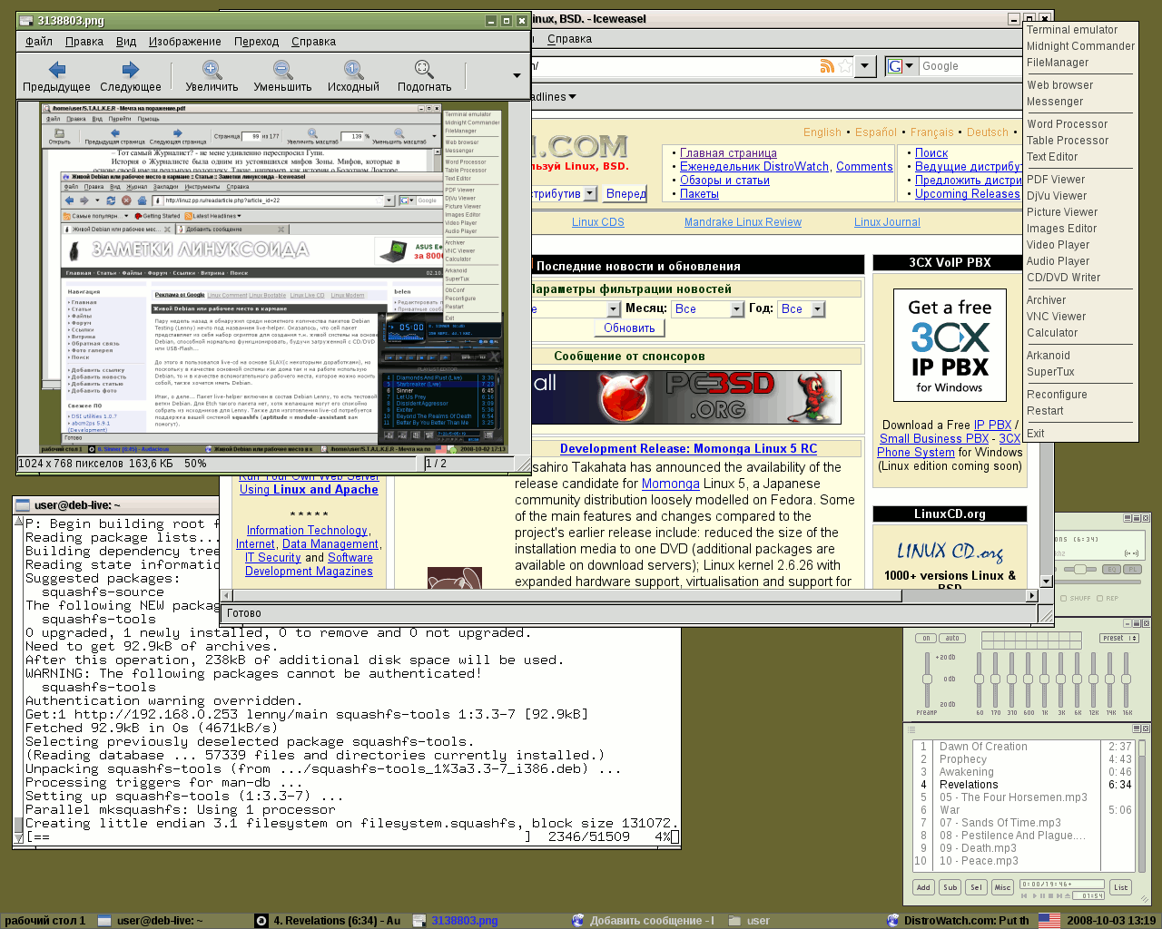Choose Terminal emulator from the desktop menu
This screenshot has width=1162, height=929.
(x=1071, y=30)
